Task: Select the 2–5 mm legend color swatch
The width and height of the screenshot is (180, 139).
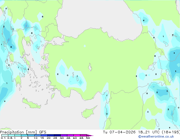Action: click(24, 135)
